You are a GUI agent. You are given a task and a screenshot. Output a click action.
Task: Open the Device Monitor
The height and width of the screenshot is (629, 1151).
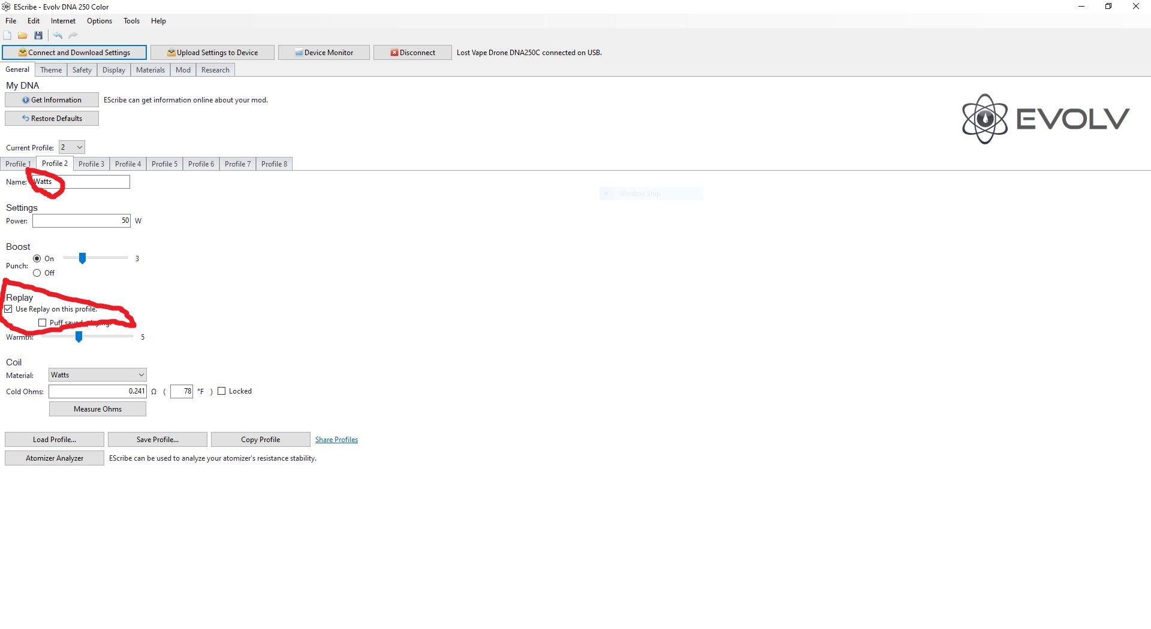point(324,53)
